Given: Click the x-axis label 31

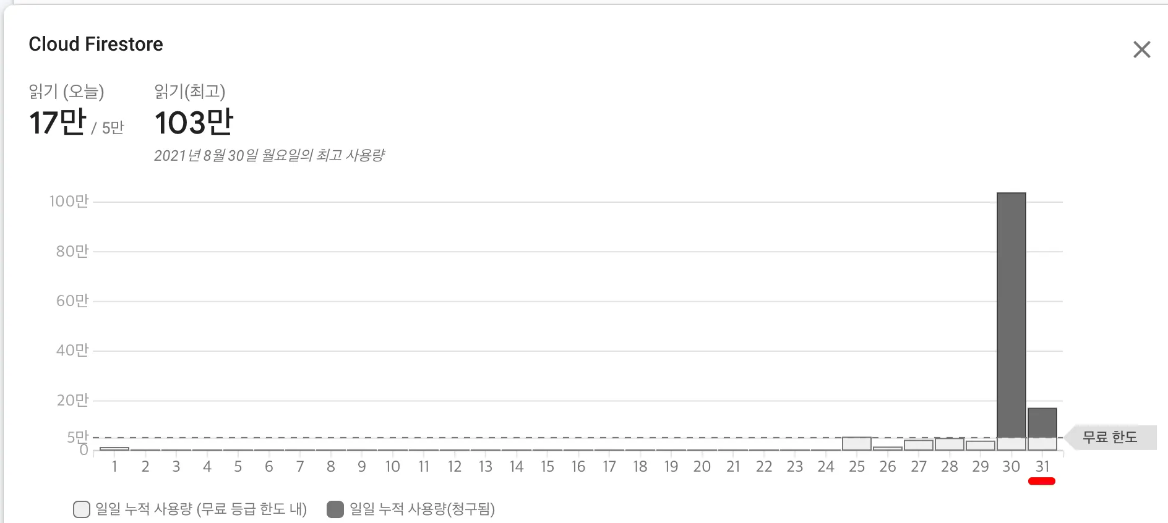Looking at the screenshot, I should [x=1042, y=467].
